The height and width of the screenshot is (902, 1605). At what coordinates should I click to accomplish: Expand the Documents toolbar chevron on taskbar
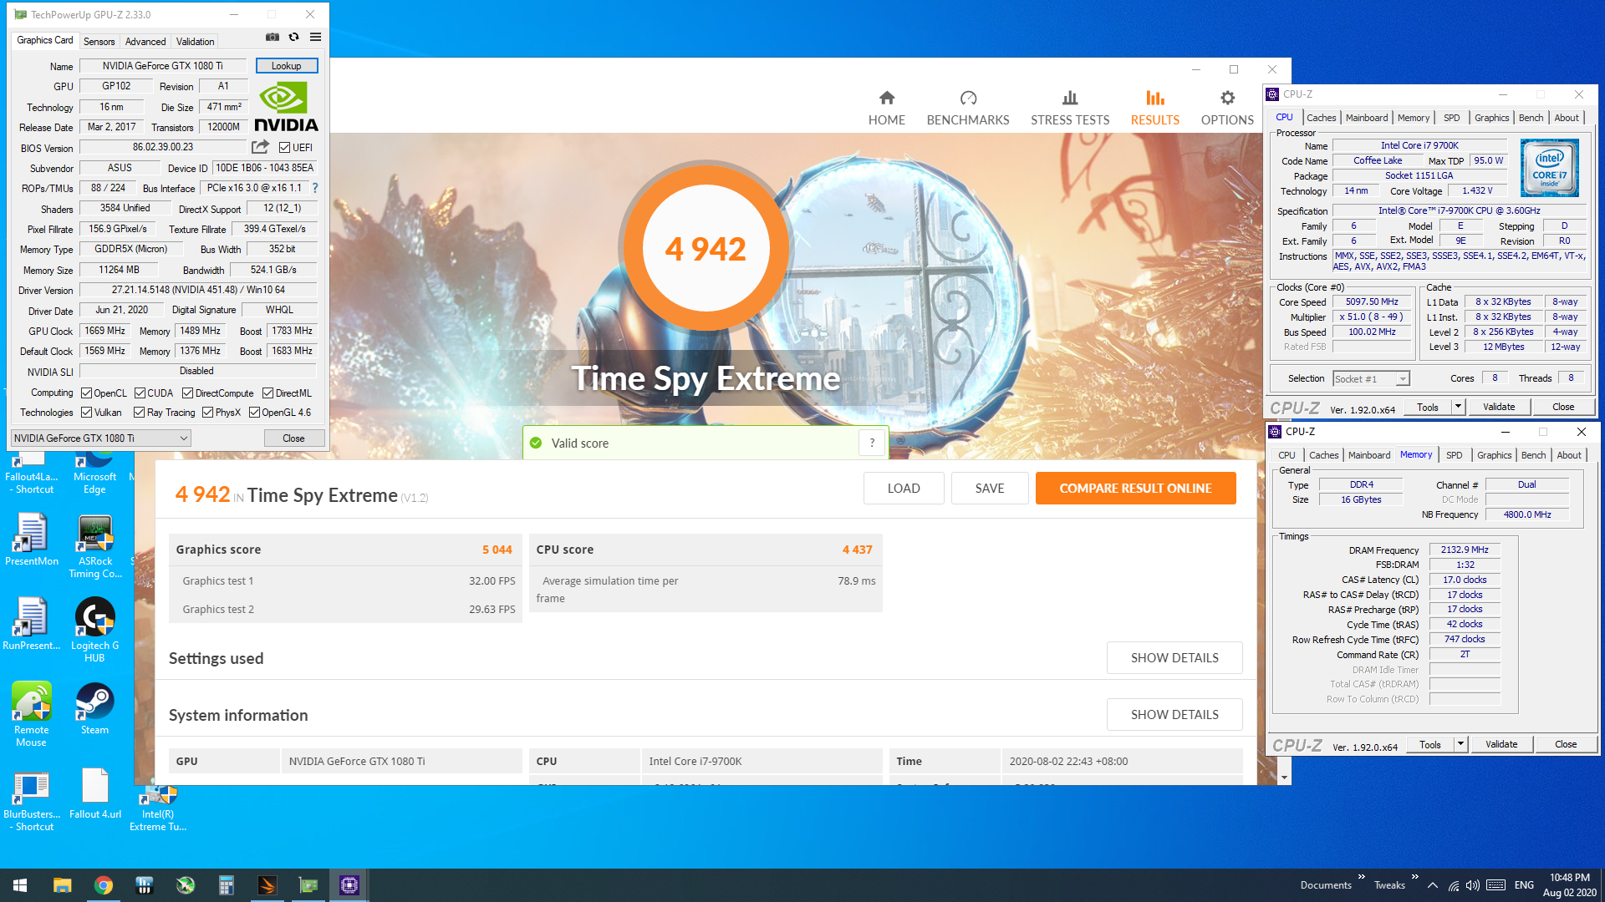(1362, 877)
